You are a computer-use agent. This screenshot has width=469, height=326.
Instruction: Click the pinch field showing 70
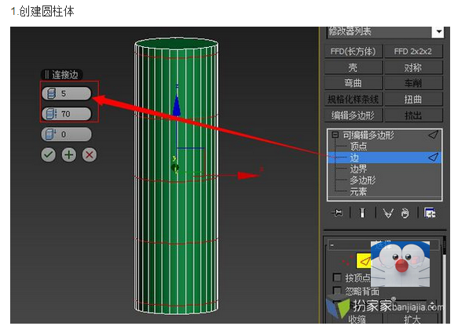point(67,114)
